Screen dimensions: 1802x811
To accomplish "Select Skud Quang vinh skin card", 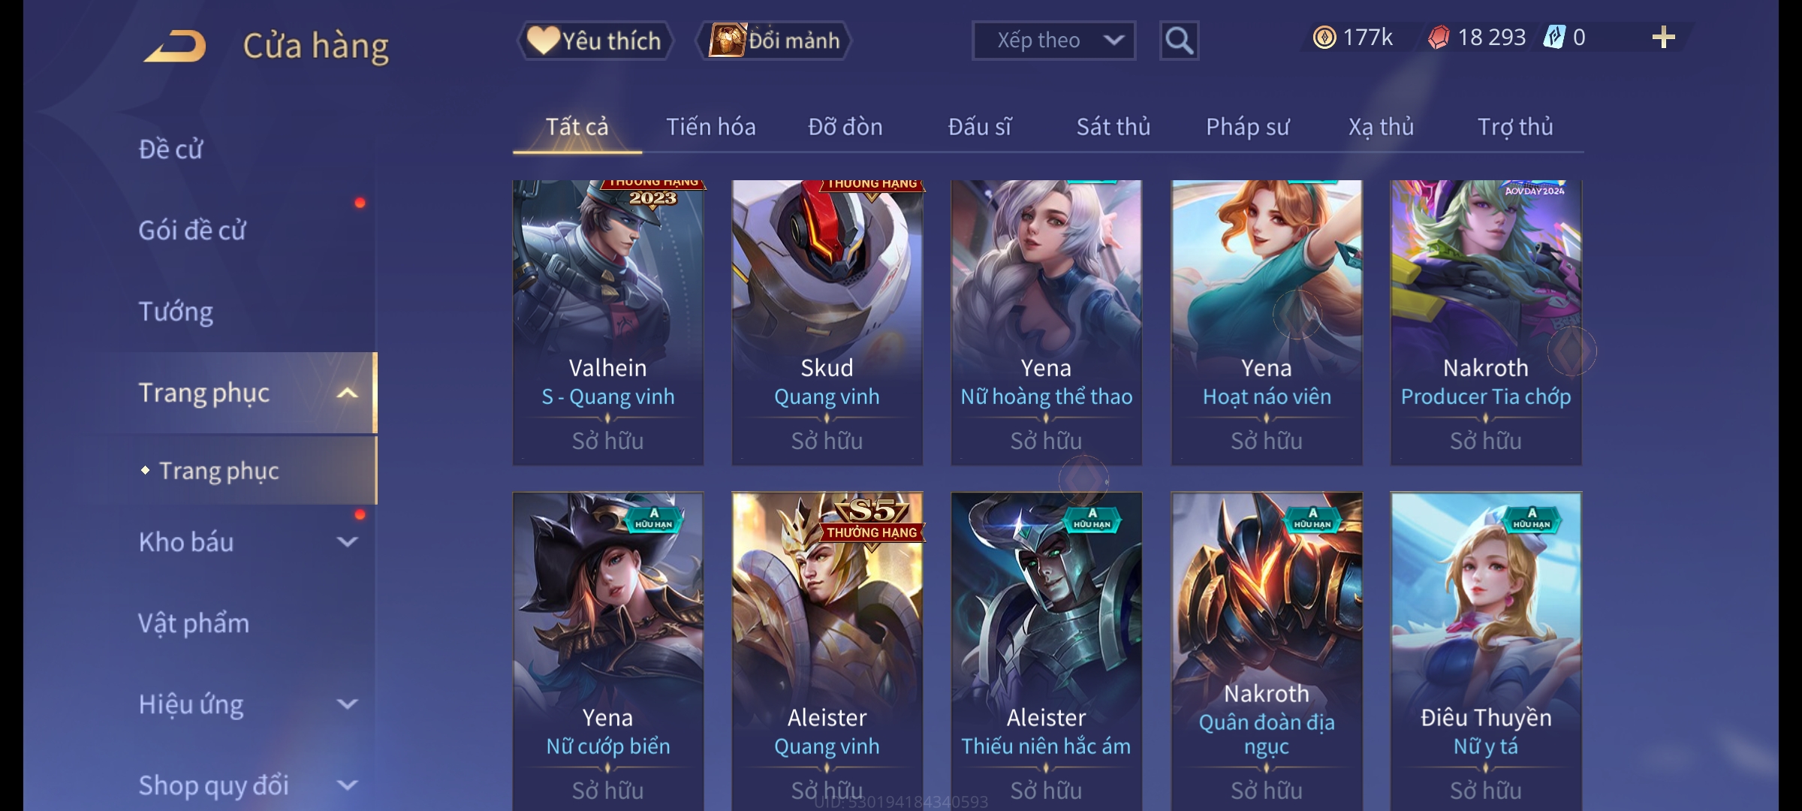I will click(x=827, y=323).
